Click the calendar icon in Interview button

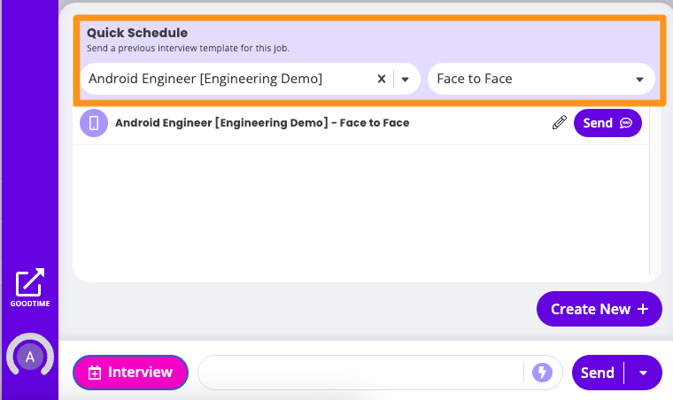point(95,373)
